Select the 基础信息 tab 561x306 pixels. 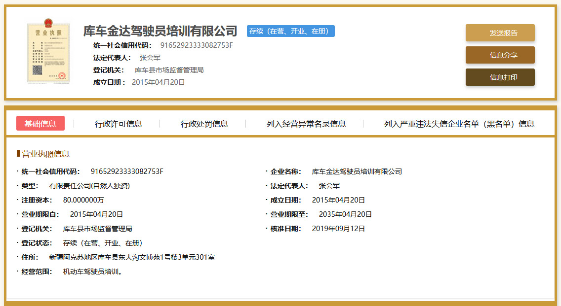pyautogui.click(x=40, y=124)
